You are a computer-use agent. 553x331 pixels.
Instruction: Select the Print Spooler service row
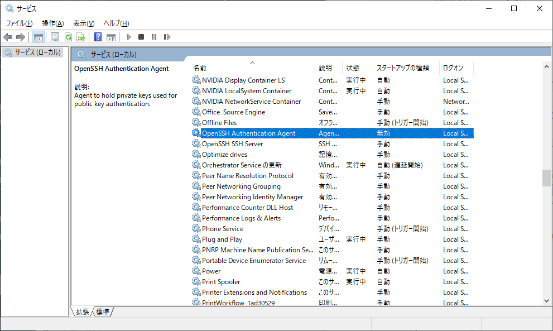click(x=221, y=282)
